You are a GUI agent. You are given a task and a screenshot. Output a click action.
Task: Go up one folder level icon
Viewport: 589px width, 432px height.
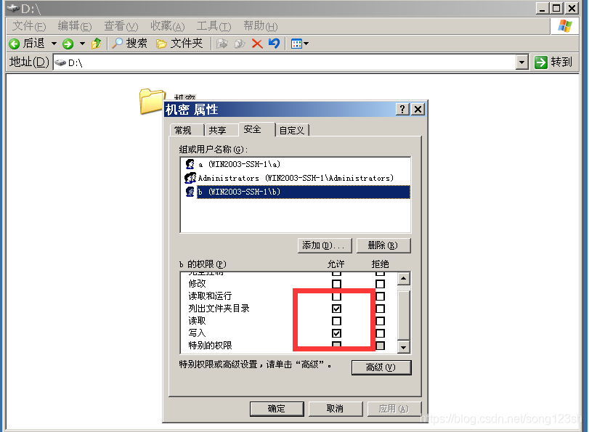[x=96, y=44]
